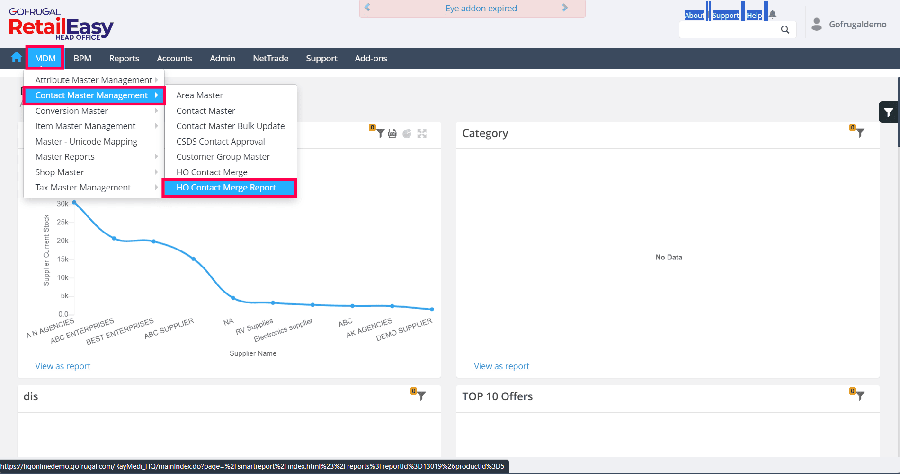Viewport: 900px width, 474px height.
Task: Select Master - Unicode Mapping
Action: tap(94, 141)
